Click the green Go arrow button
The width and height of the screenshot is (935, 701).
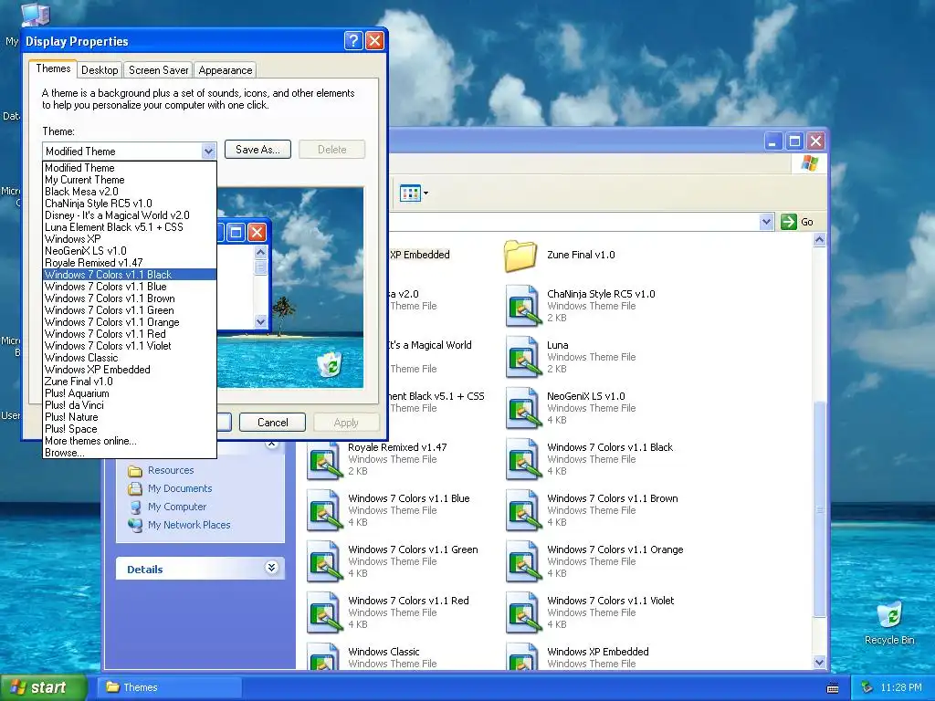point(789,222)
